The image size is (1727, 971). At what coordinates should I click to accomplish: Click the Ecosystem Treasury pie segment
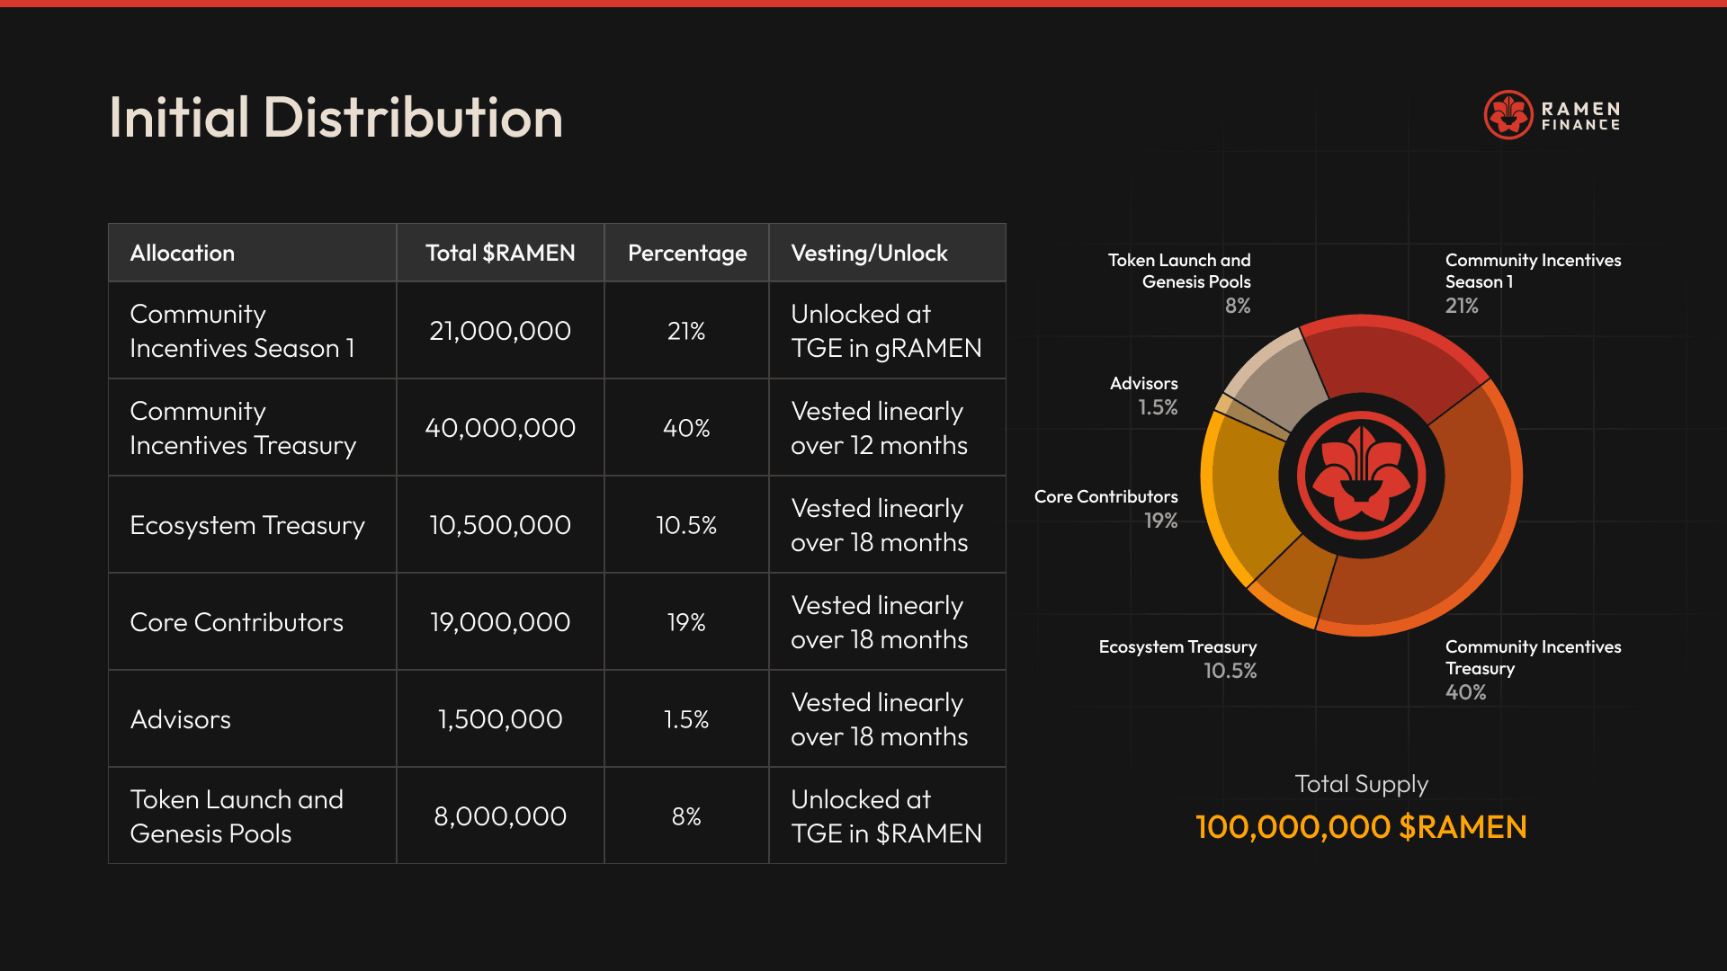tap(1295, 580)
